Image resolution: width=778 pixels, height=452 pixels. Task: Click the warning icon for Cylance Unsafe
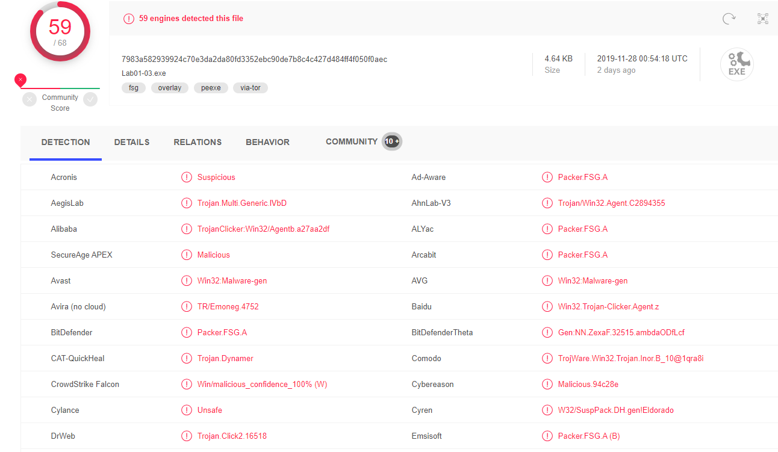pos(187,410)
